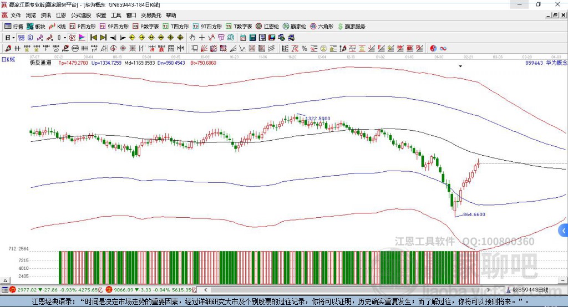Open the 设置 menu
The height and width of the screenshot is (307, 568).
(x=101, y=15)
